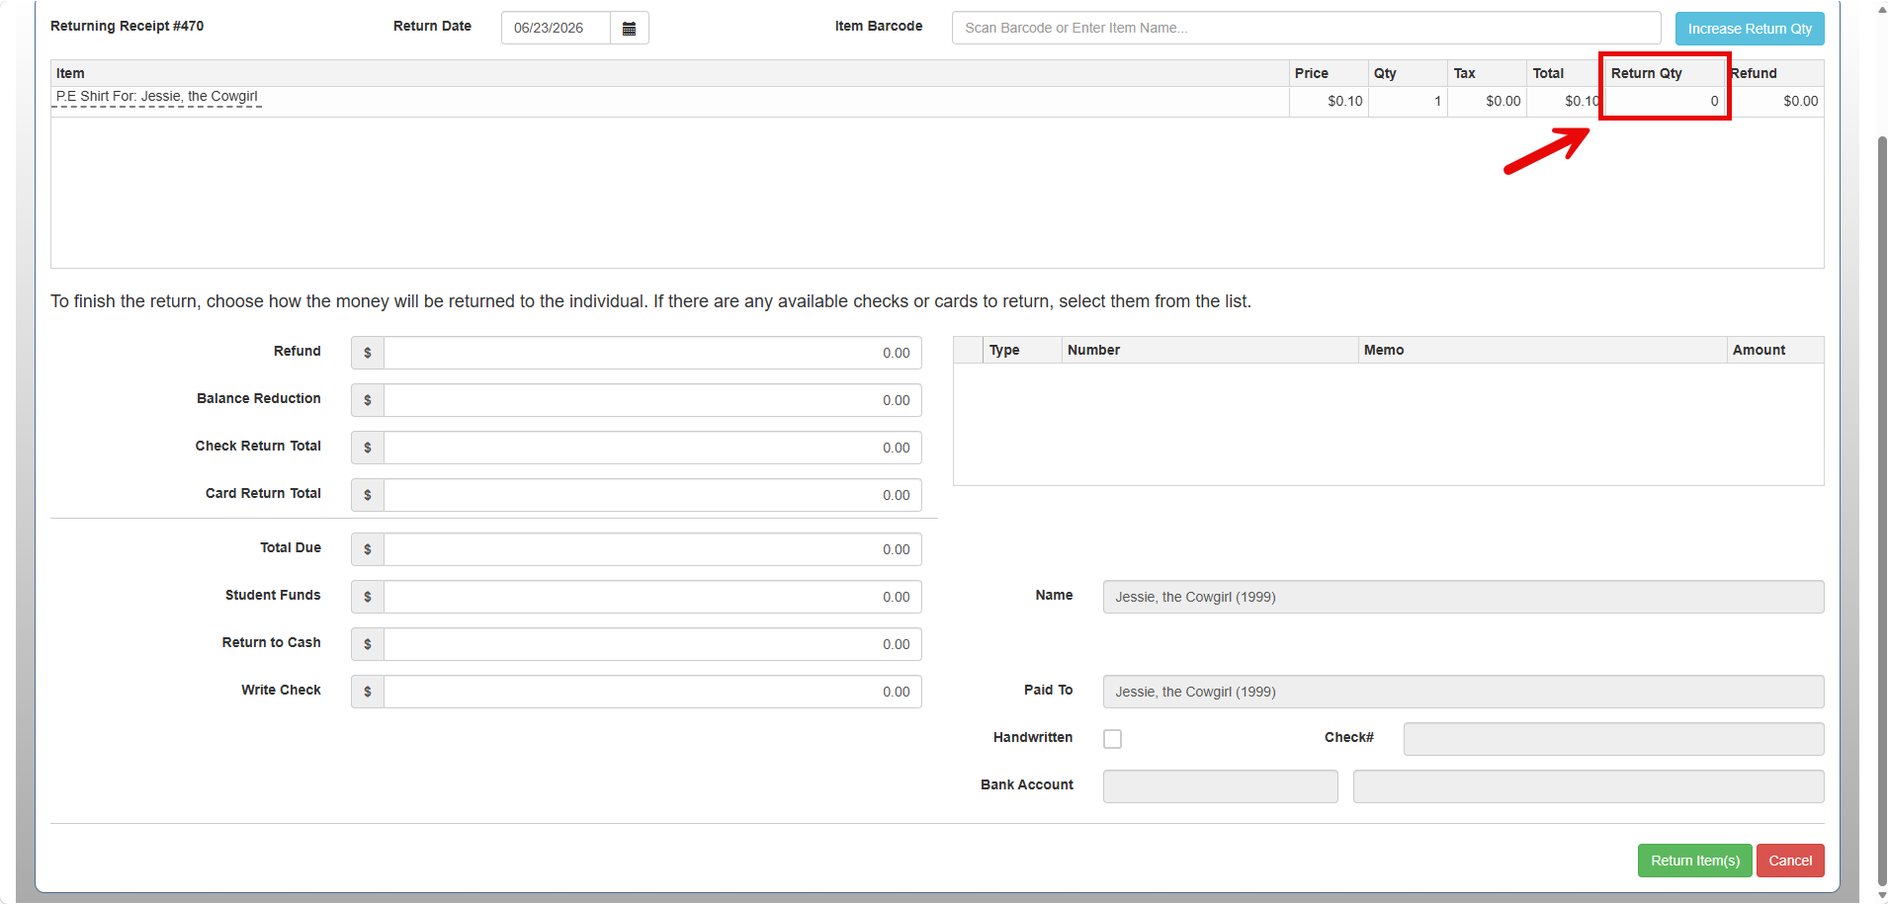Click the Check# input box
This screenshot has height=904, width=1888.
click(1613, 739)
